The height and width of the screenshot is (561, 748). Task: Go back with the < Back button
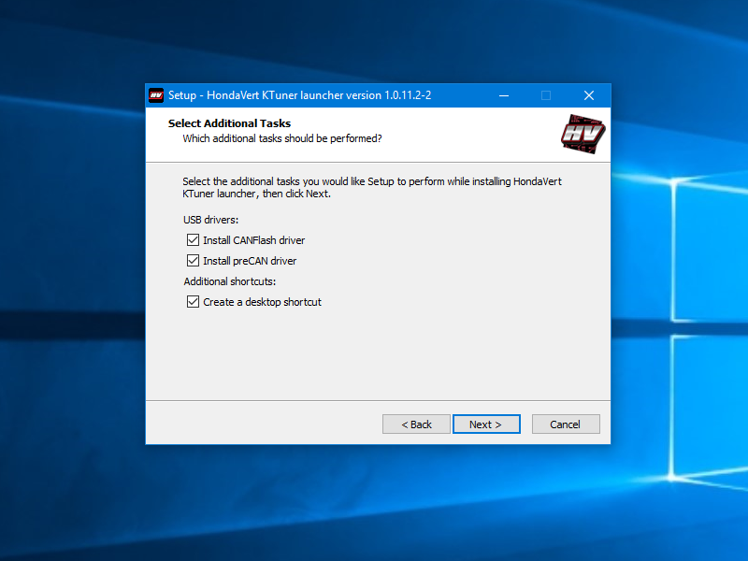(416, 424)
